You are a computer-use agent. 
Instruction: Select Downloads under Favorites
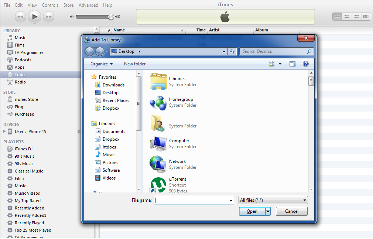(x=113, y=85)
